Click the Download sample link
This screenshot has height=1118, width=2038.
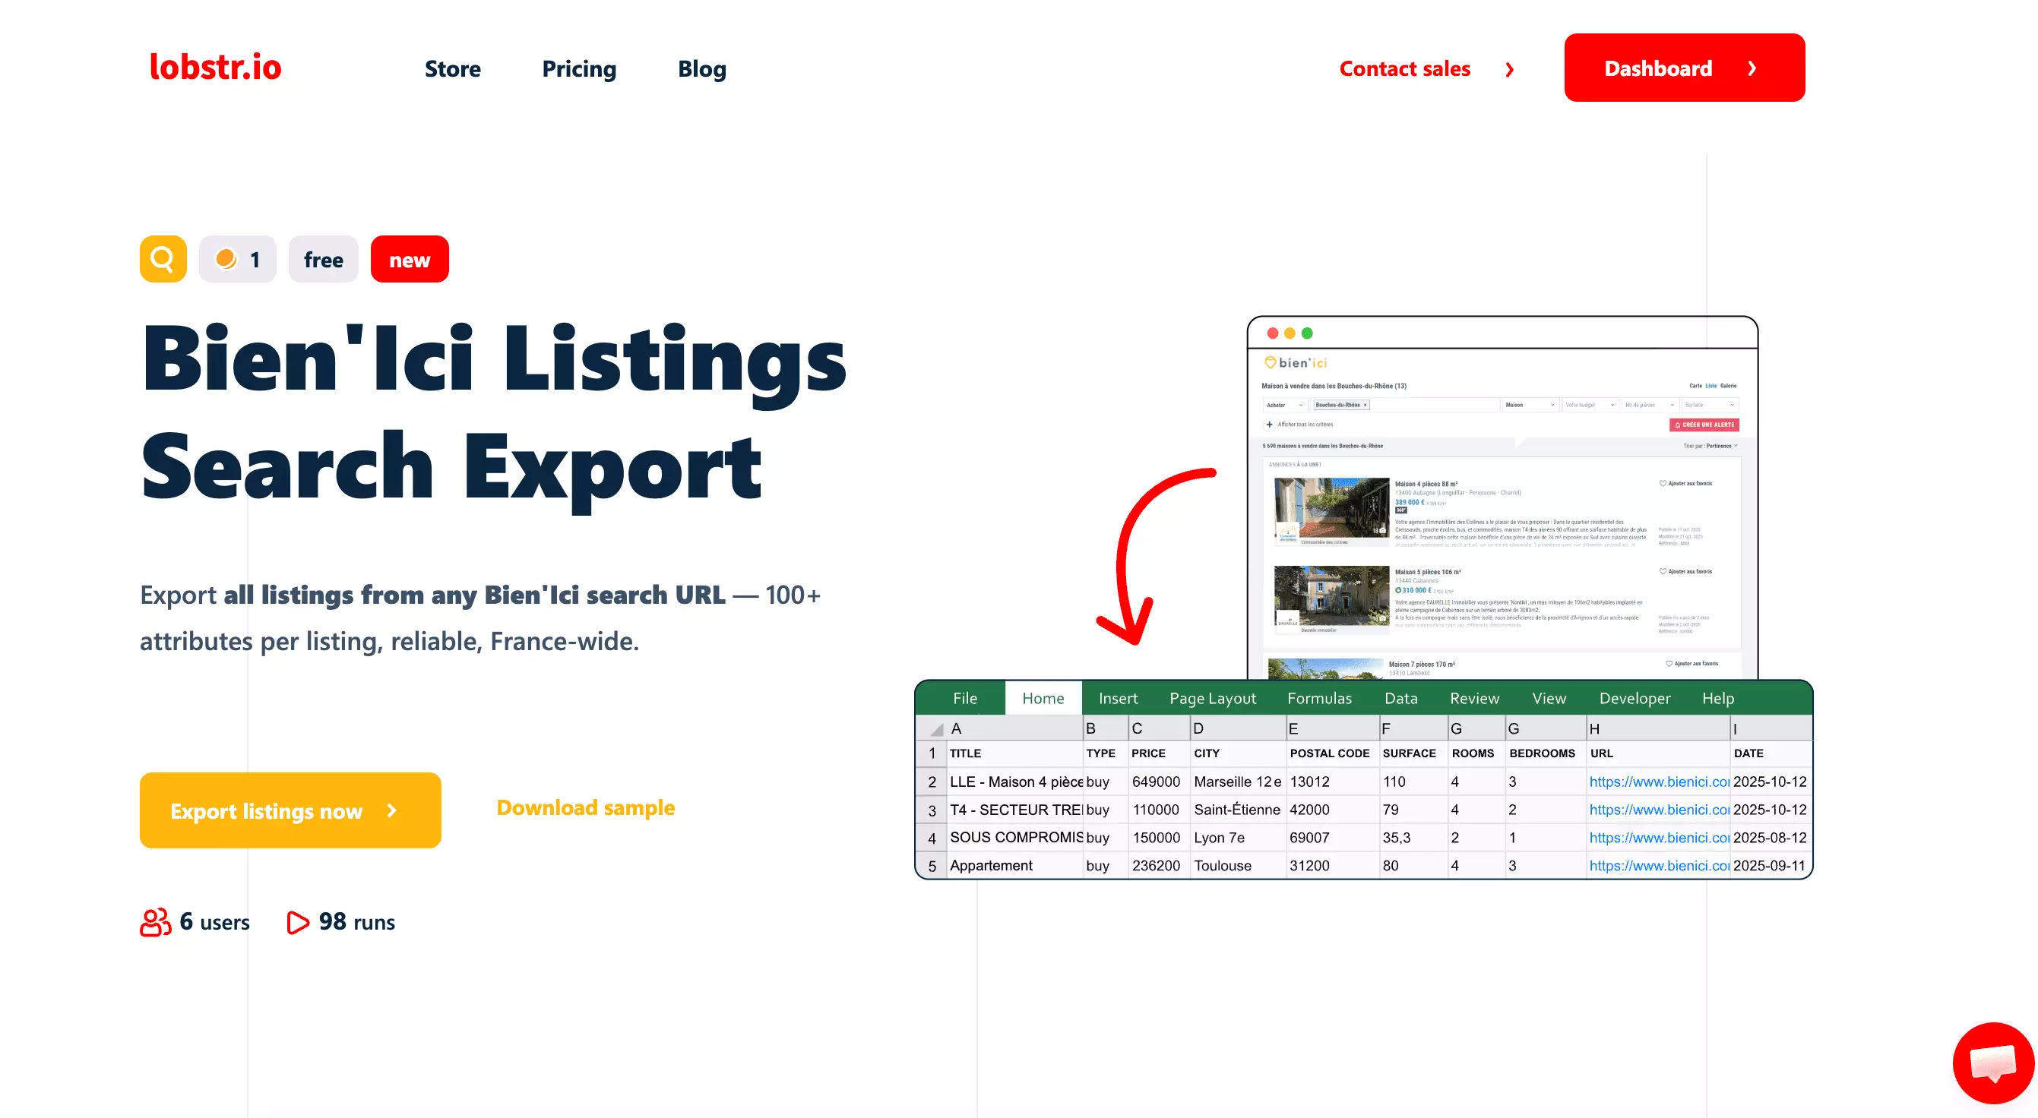tap(585, 807)
